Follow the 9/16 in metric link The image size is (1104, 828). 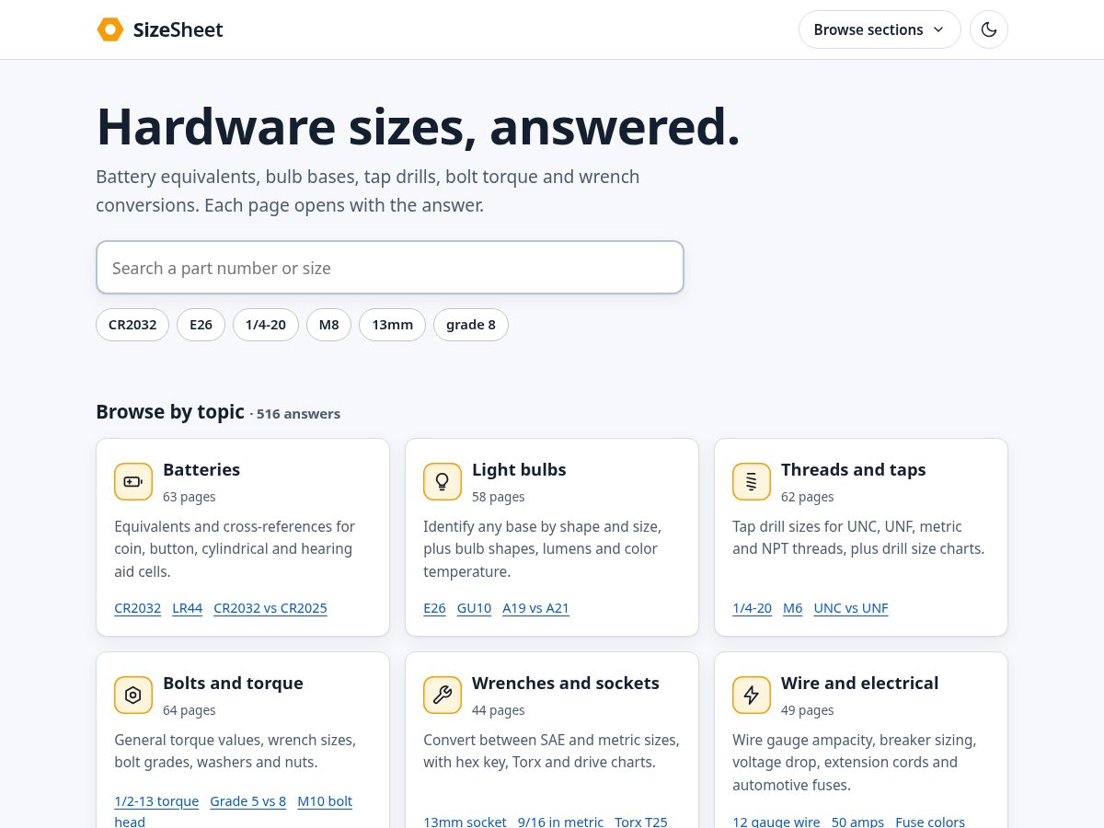coord(560,822)
